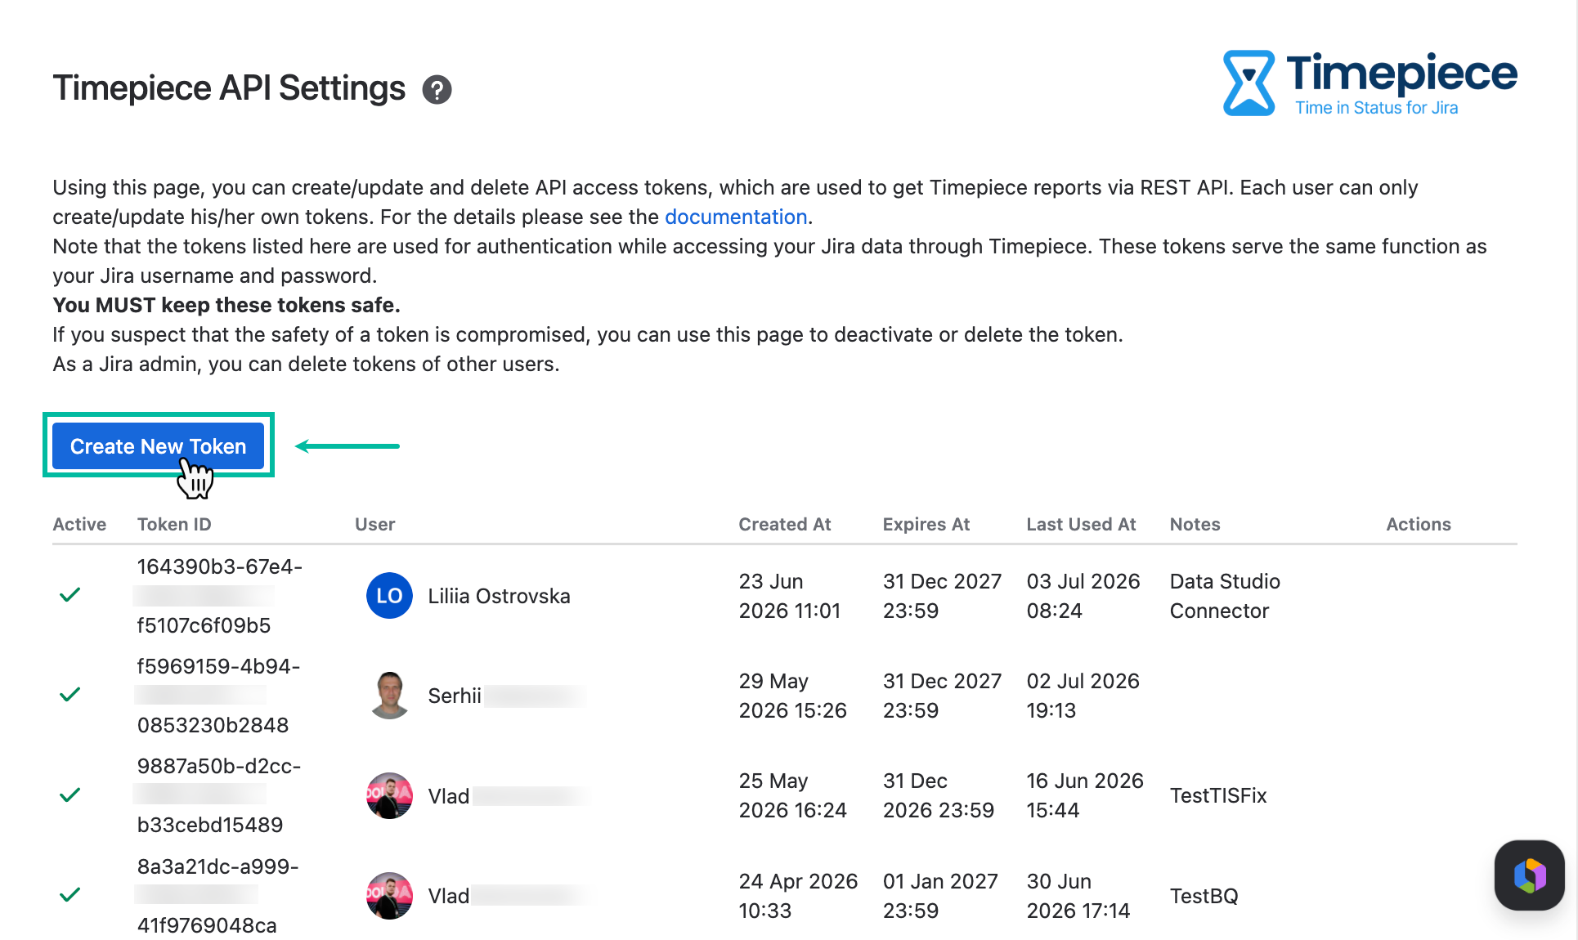This screenshot has width=1578, height=940.
Task: Click Vlad's avatar in the TestTISFix row
Action: (389, 796)
